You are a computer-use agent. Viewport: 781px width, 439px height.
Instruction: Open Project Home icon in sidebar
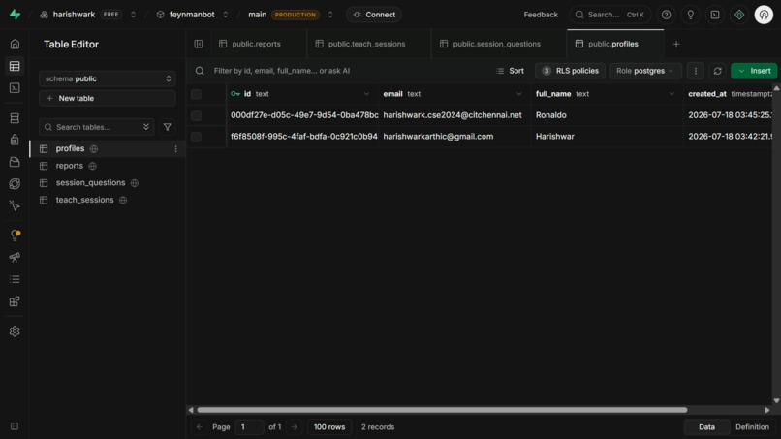[15, 44]
